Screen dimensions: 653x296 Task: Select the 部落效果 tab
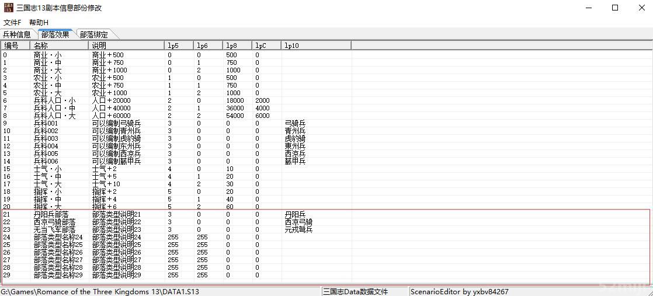pyautogui.click(x=55, y=34)
